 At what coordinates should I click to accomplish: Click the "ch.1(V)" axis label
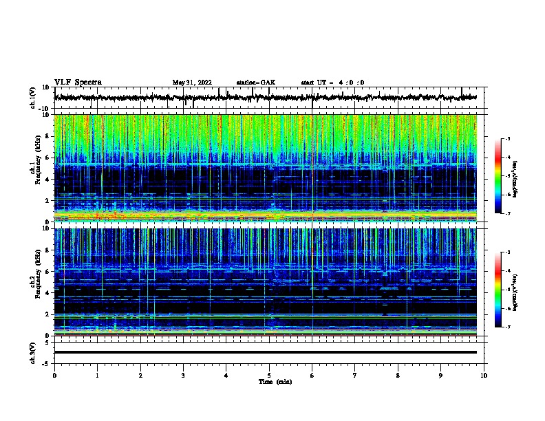click(33, 98)
